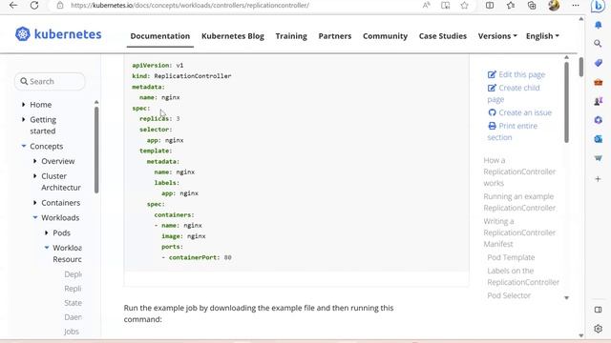Click the Create child page link
This screenshot has height=343, width=611.
point(514,93)
